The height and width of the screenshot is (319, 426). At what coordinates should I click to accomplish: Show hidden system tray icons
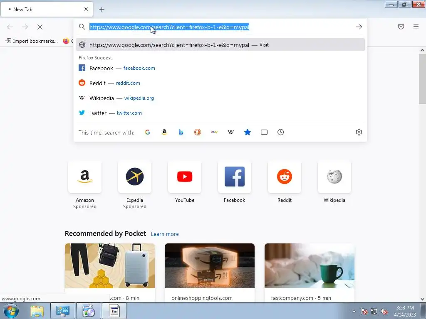tap(354, 311)
